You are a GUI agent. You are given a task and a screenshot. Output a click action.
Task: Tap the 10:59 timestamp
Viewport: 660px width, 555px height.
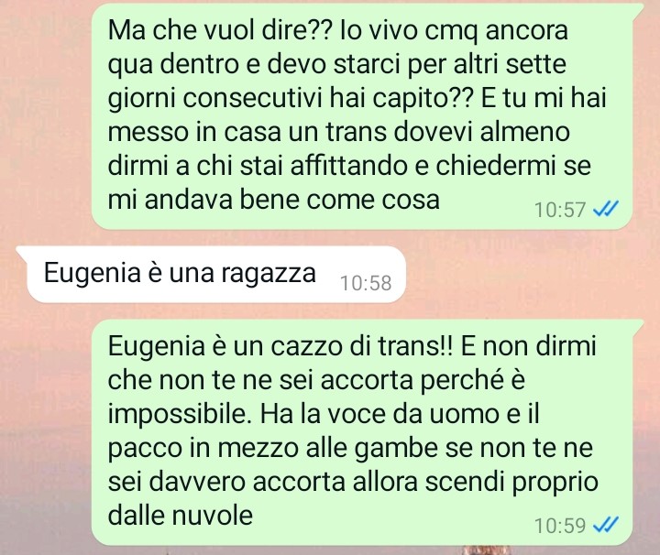pos(560,526)
